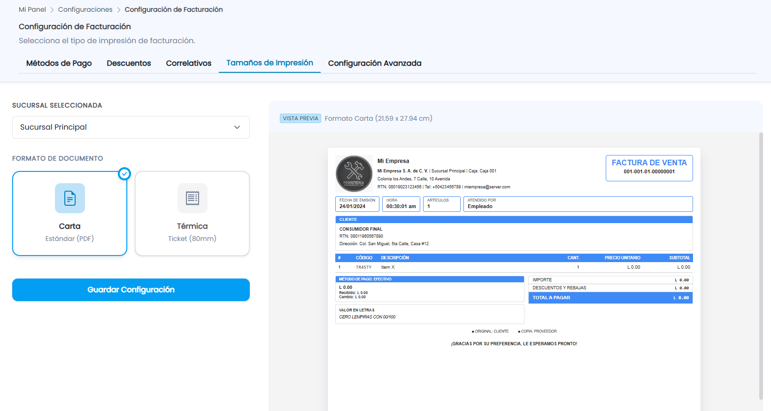Click Formato Carta (21.59 x 27.94 cm) label

tap(378, 118)
